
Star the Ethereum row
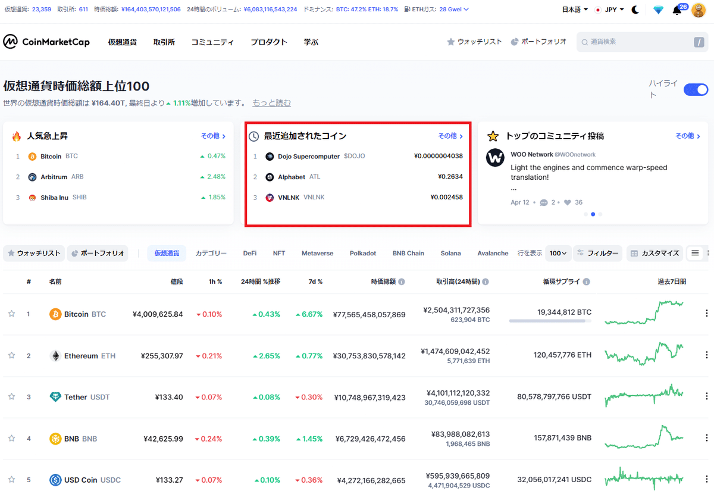[11, 355]
